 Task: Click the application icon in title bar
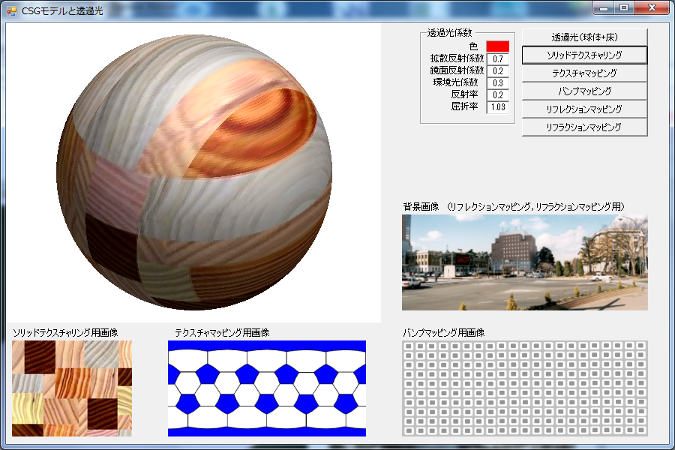(11, 10)
